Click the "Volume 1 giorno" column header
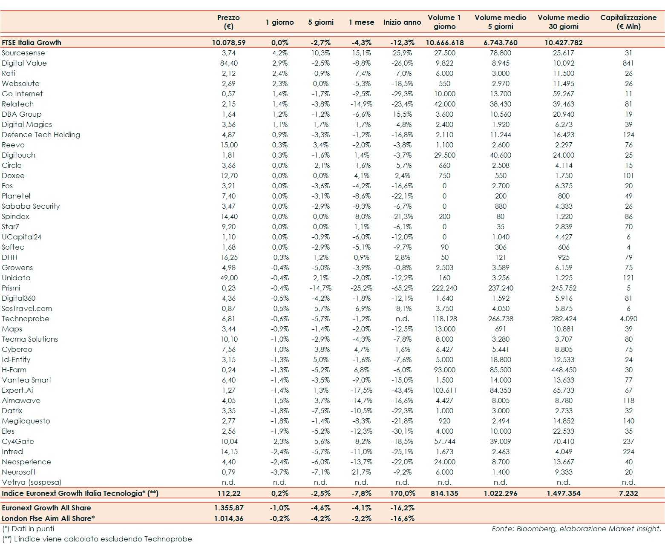Image resolution: width=665 pixels, height=544 pixels. point(444,22)
